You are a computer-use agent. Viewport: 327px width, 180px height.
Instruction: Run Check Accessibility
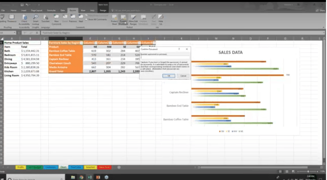pos(24,19)
